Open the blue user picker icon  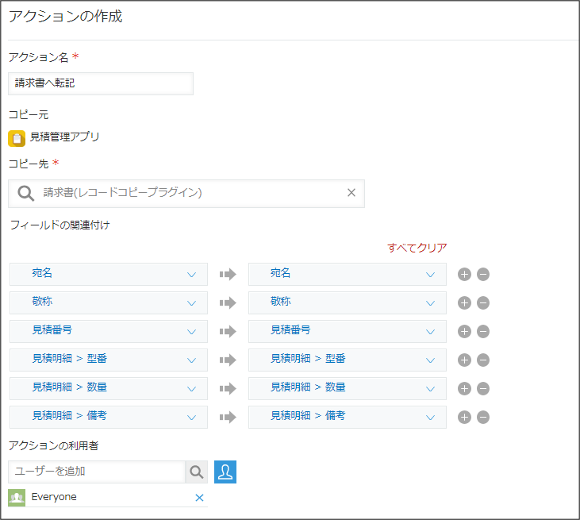coord(225,472)
